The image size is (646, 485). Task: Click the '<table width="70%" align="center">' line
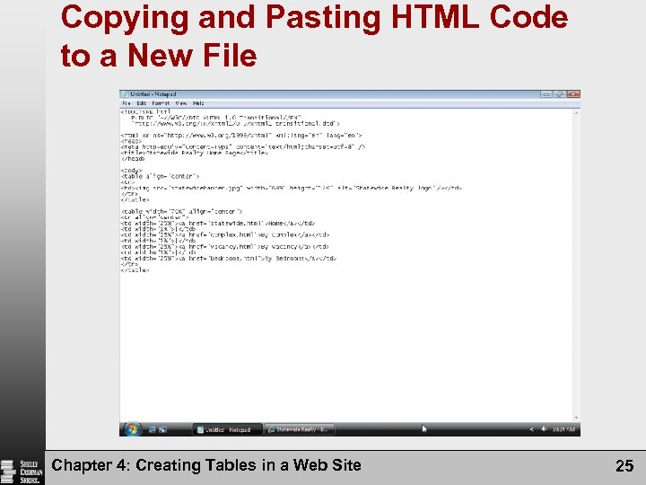click(181, 212)
